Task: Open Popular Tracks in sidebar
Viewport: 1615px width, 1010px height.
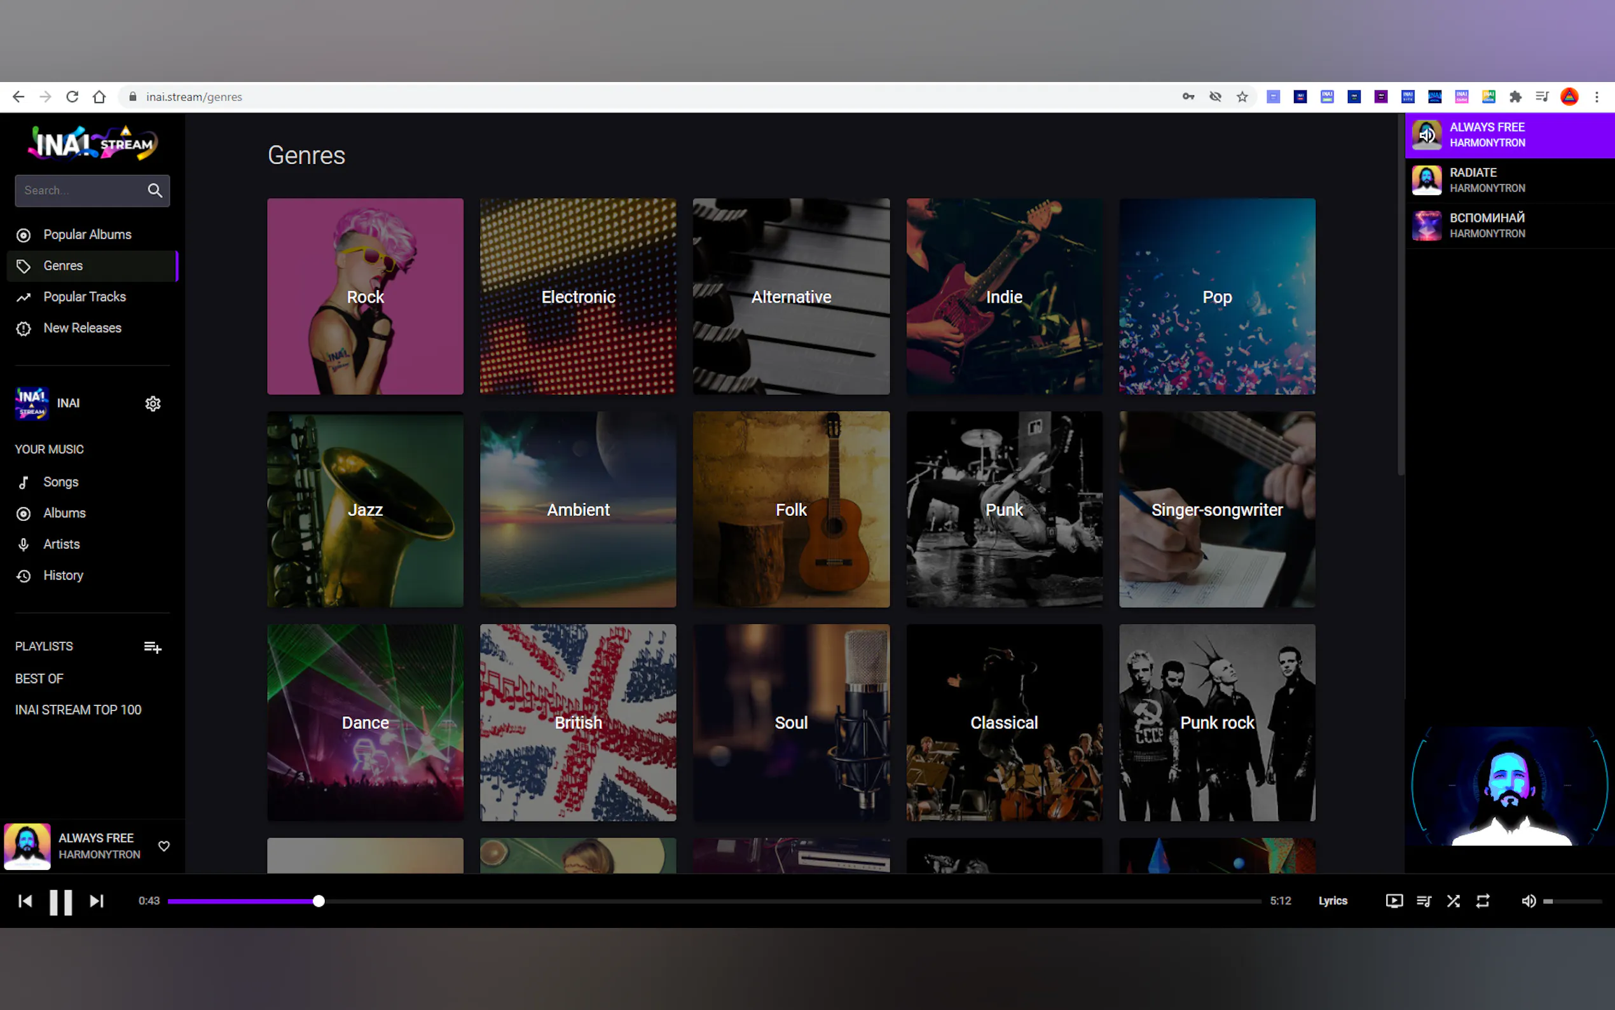Action: [84, 296]
